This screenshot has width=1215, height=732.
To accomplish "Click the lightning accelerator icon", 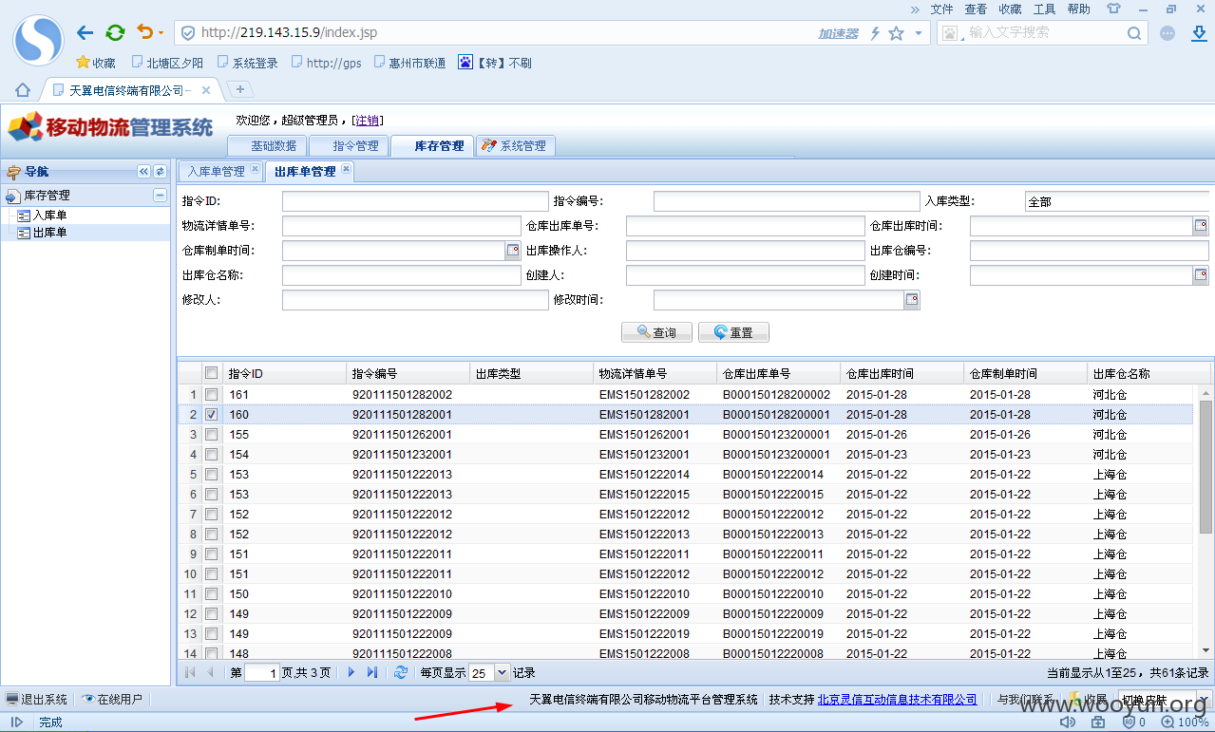I will (875, 33).
